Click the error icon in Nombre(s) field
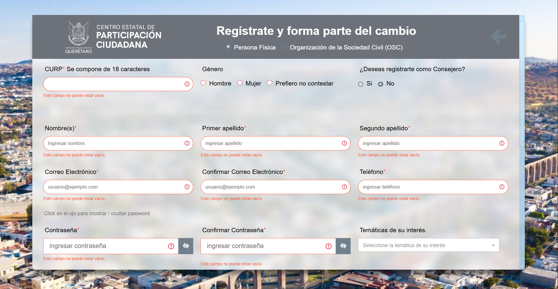This screenshot has height=289, width=558. coord(187,143)
